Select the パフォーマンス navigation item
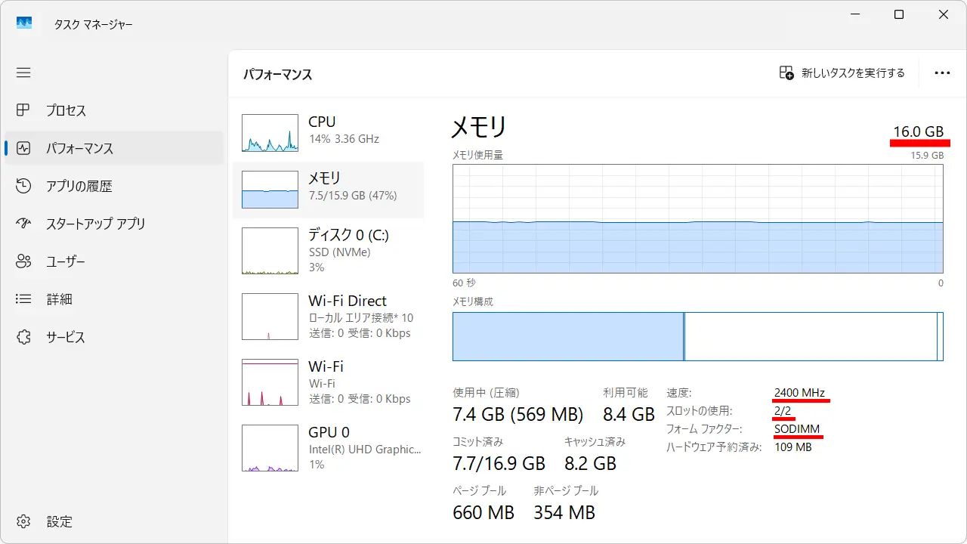Screen dimensions: 967x544 [79, 148]
